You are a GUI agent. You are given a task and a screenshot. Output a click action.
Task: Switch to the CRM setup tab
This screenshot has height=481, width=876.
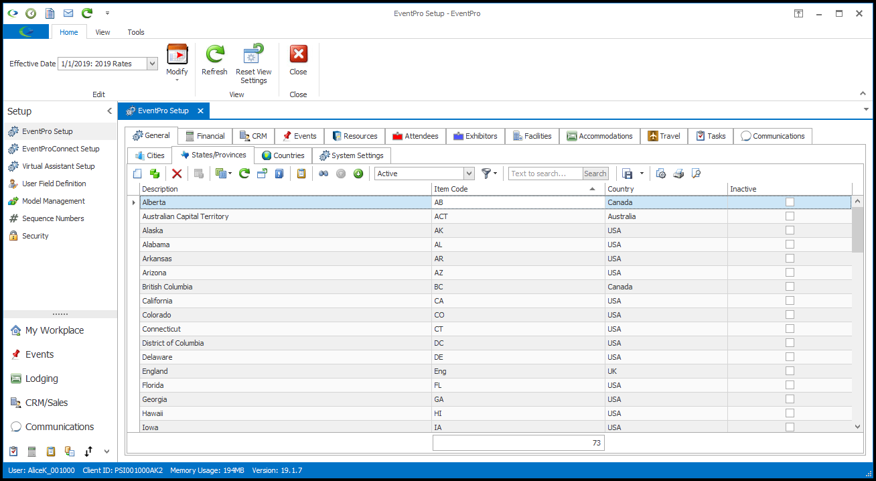pyautogui.click(x=253, y=136)
